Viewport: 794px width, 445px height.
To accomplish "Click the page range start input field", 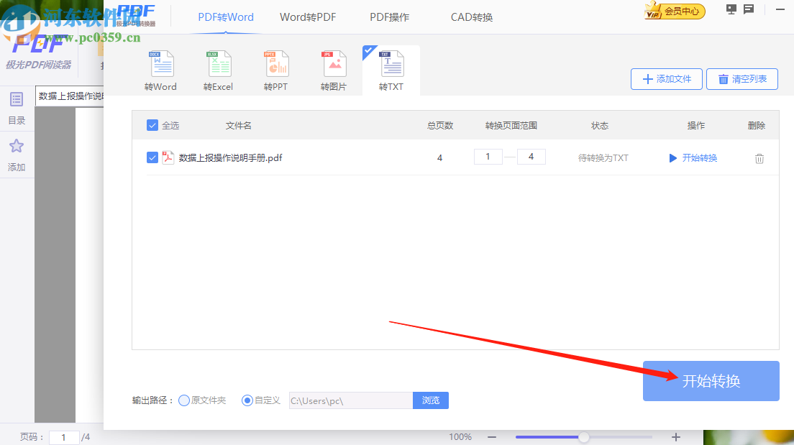I will [488, 156].
